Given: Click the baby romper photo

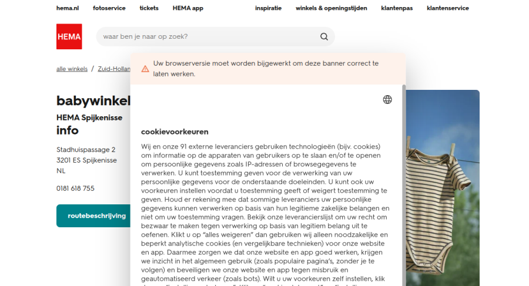Looking at the screenshot, I should coord(442,188).
